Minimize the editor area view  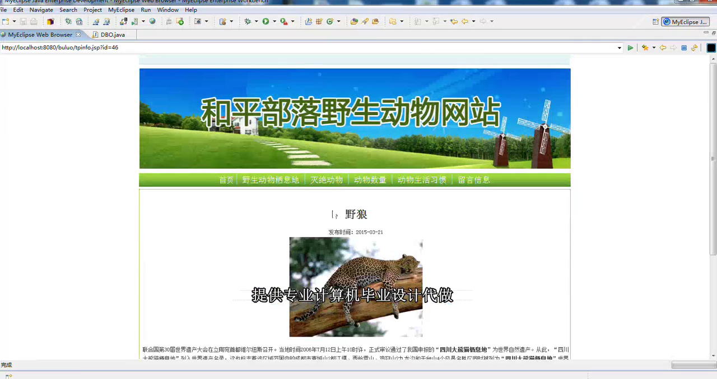coord(706,33)
